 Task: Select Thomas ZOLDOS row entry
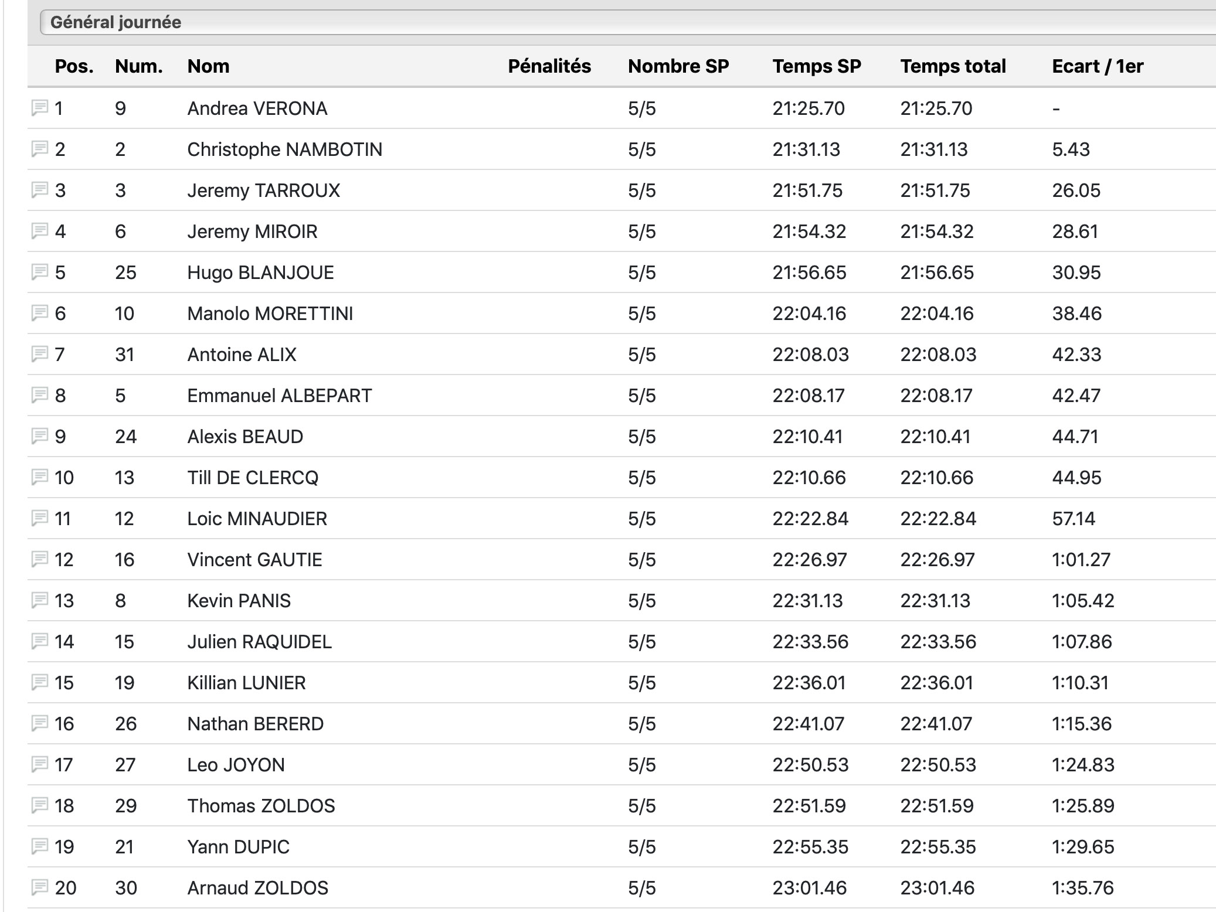[x=261, y=806]
